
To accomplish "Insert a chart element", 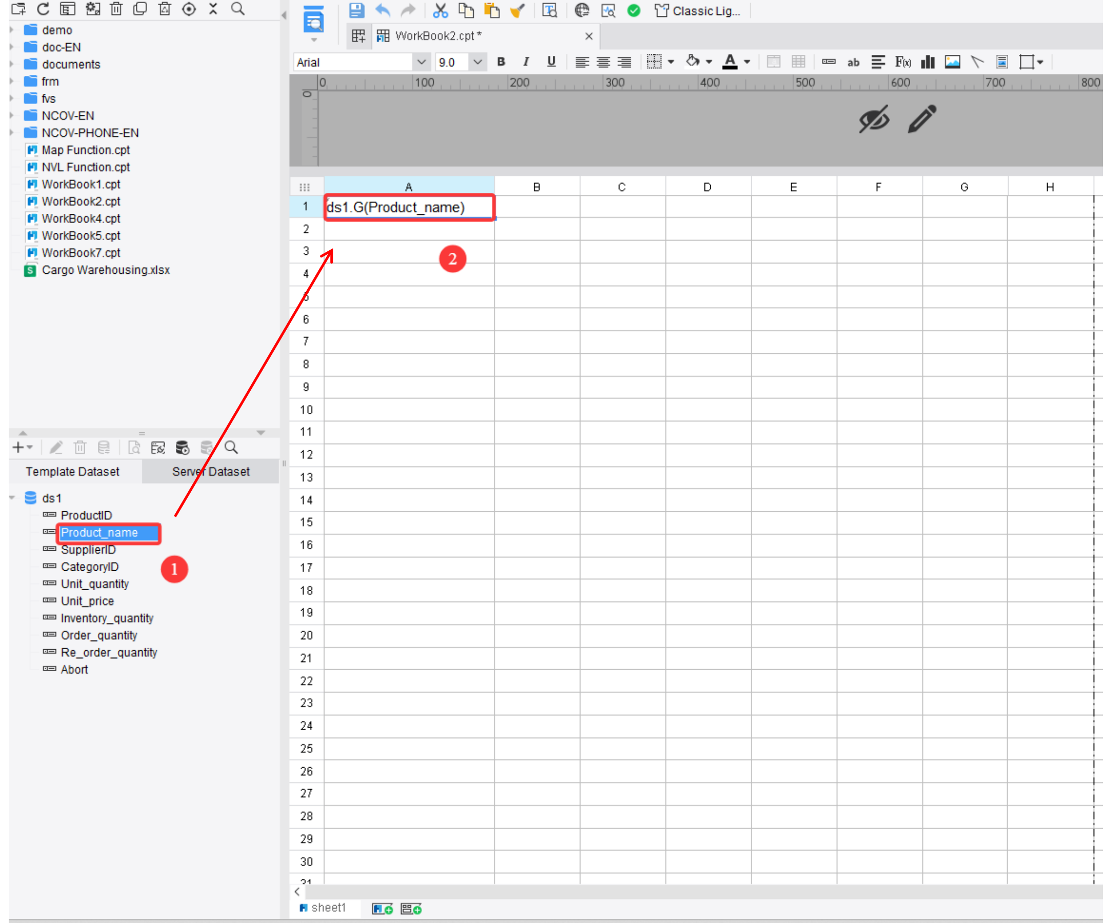I will tap(928, 62).
